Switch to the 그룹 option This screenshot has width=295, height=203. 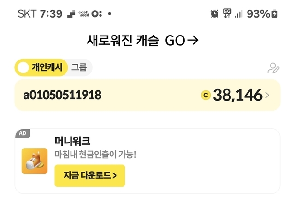(x=79, y=67)
